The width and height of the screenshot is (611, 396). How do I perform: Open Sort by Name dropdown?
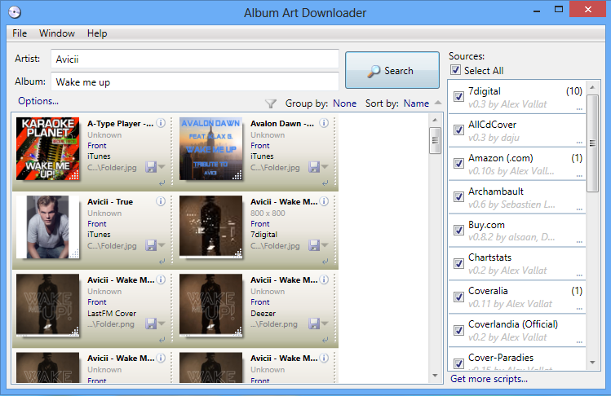click(416, 103)
